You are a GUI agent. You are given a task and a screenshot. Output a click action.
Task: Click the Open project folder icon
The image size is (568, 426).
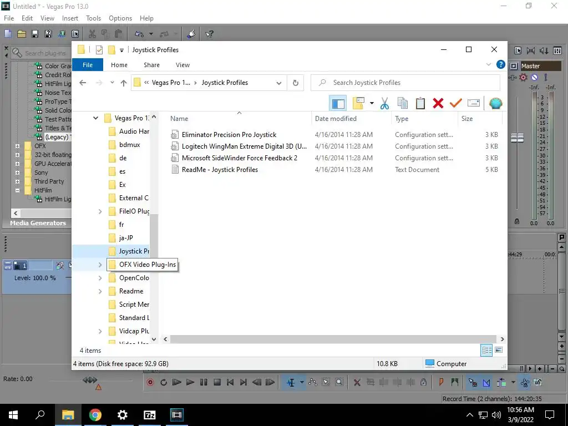22,34
